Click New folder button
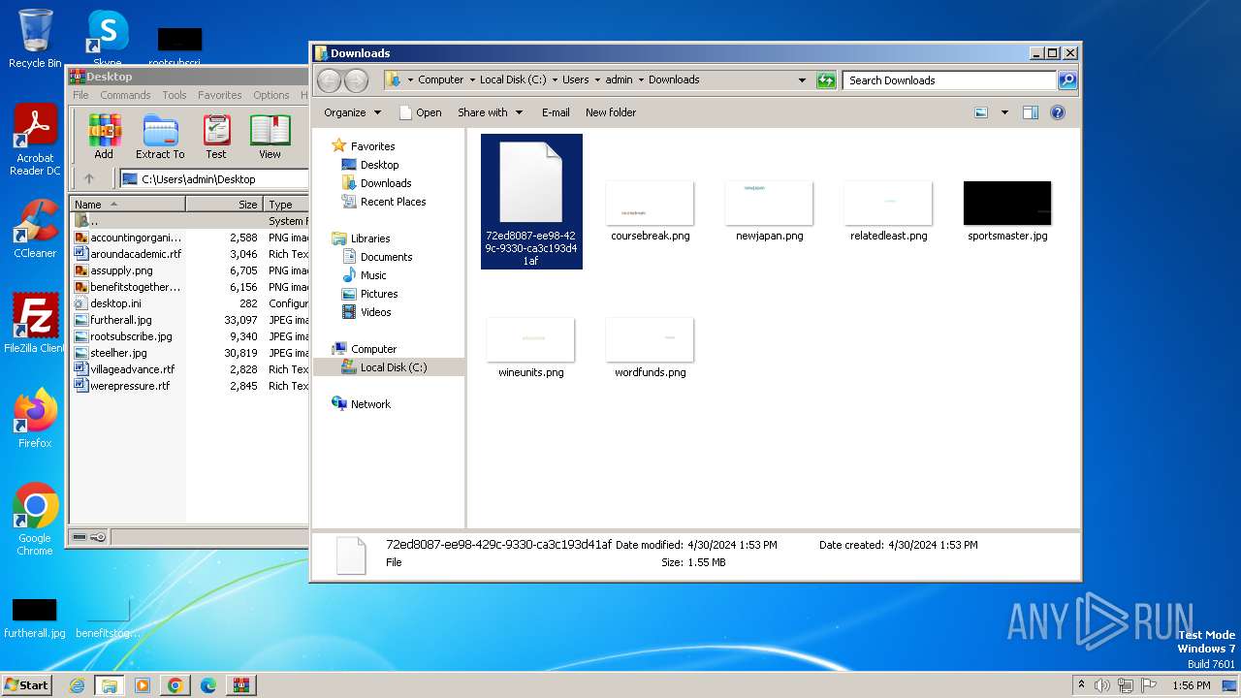This screenshot has width=1241, height=698. pos(611,112)
